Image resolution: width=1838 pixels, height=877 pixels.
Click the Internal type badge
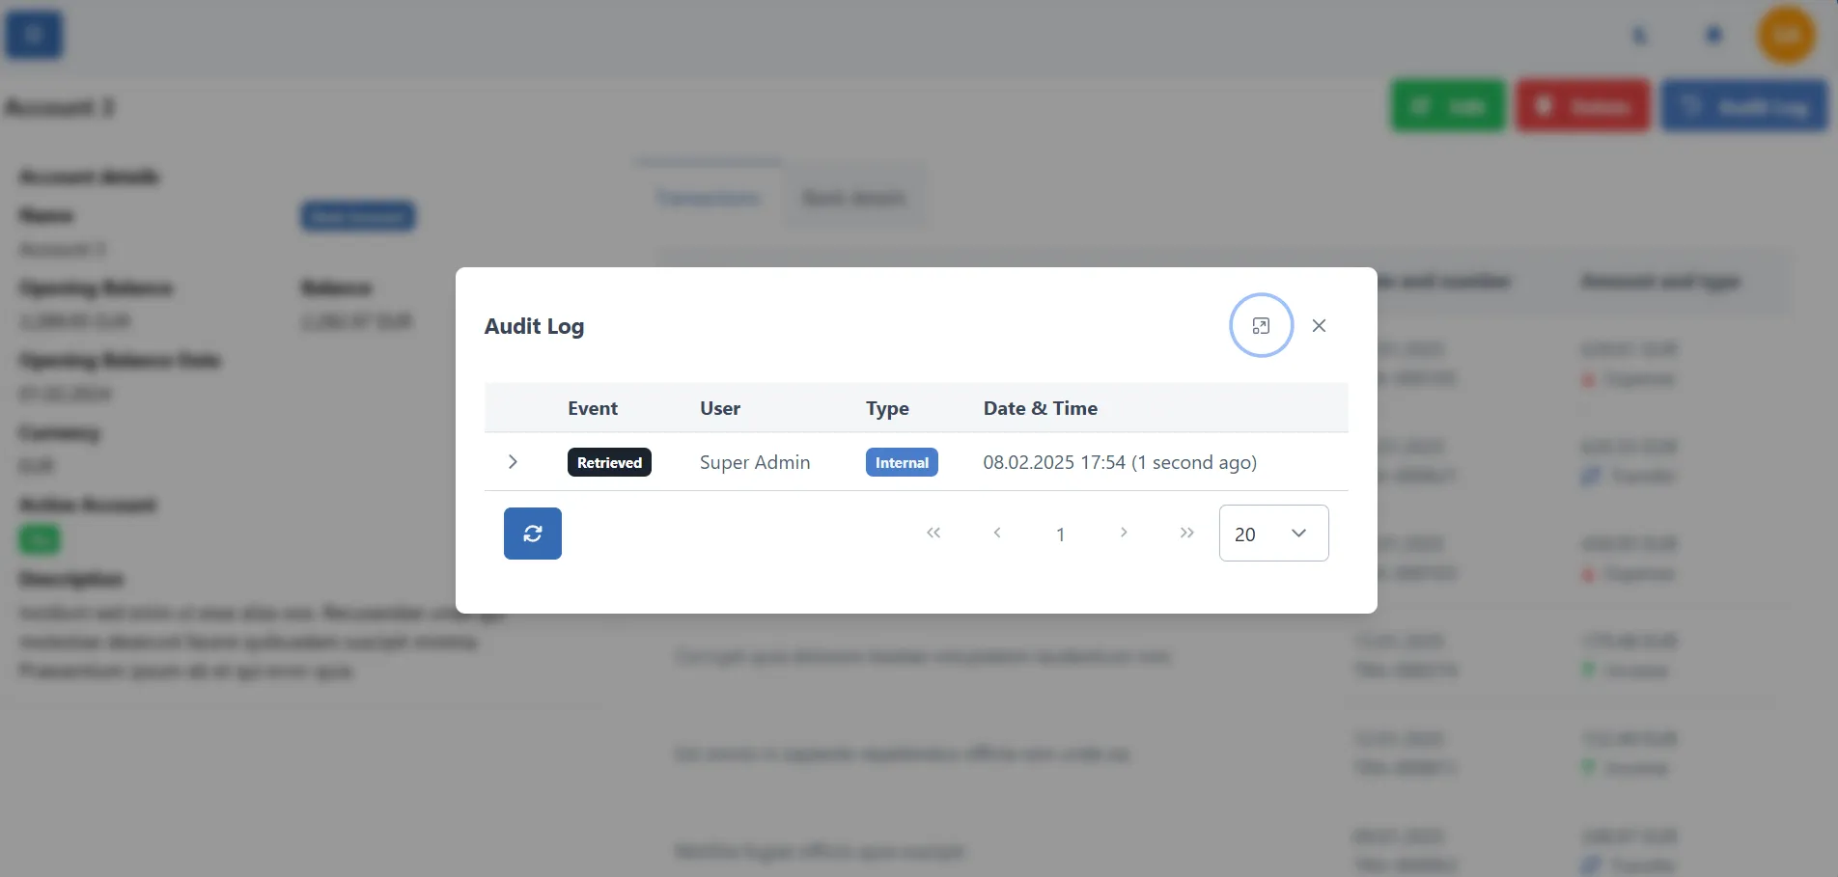click(x=901, y=462)
